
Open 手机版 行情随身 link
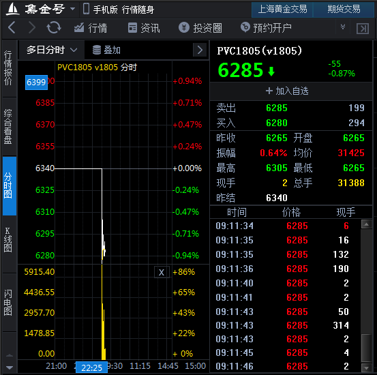coord(119,10)
